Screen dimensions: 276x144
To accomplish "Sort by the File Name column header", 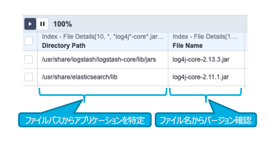I will (187, 46).
